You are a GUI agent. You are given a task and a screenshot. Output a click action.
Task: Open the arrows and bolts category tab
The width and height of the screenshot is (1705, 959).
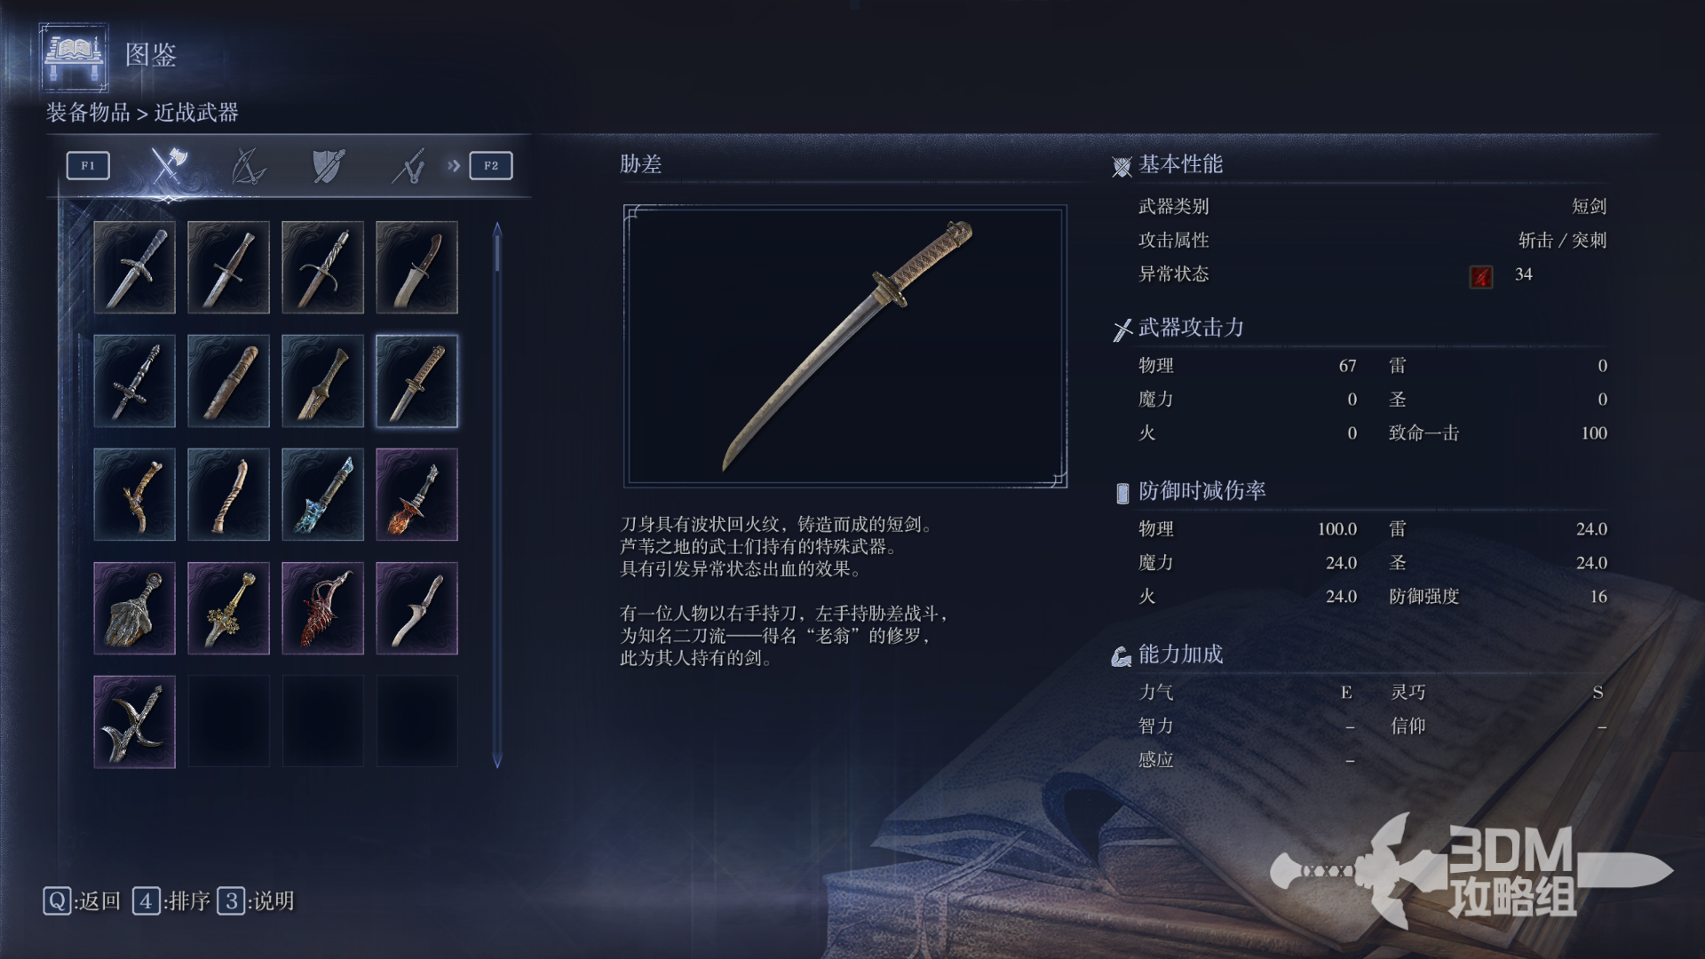(x=409, y=166)
